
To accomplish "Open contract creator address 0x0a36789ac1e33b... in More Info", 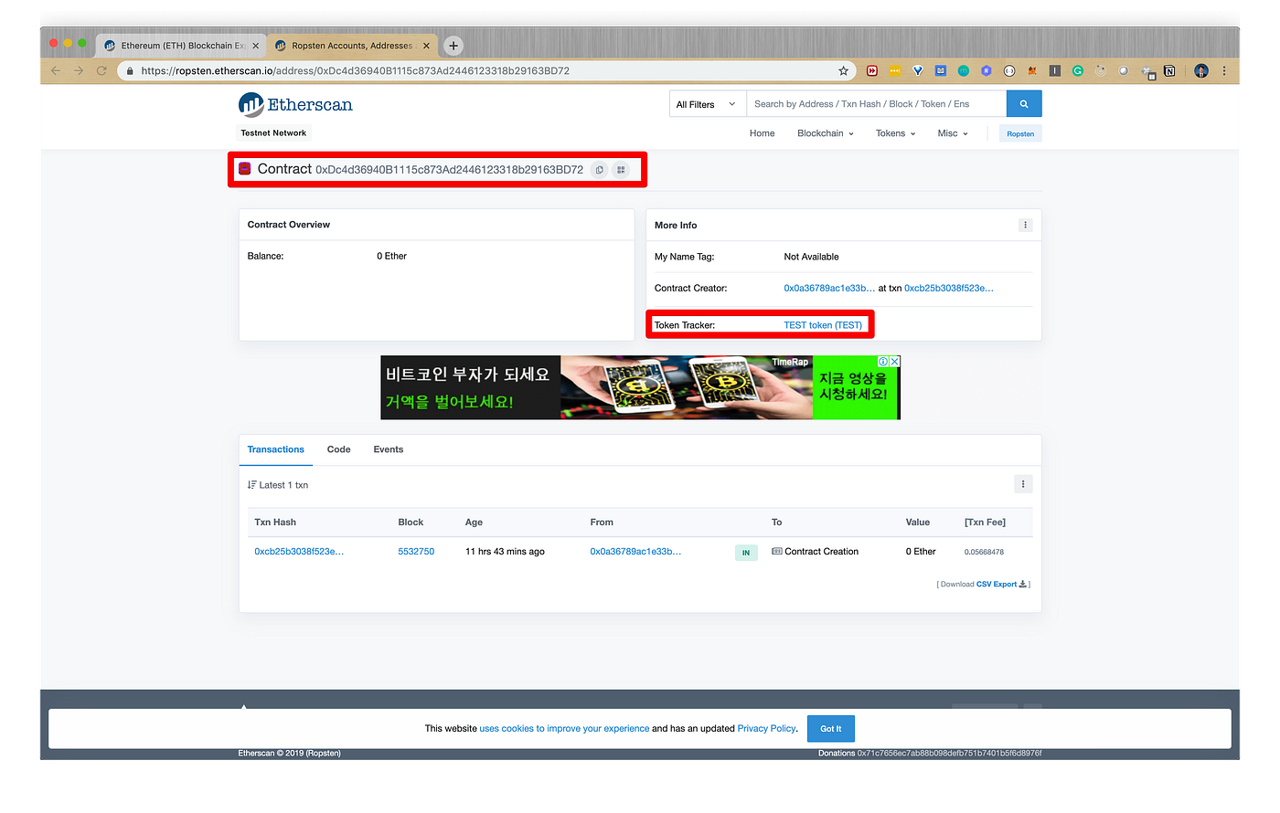I will tap(829, 288).
